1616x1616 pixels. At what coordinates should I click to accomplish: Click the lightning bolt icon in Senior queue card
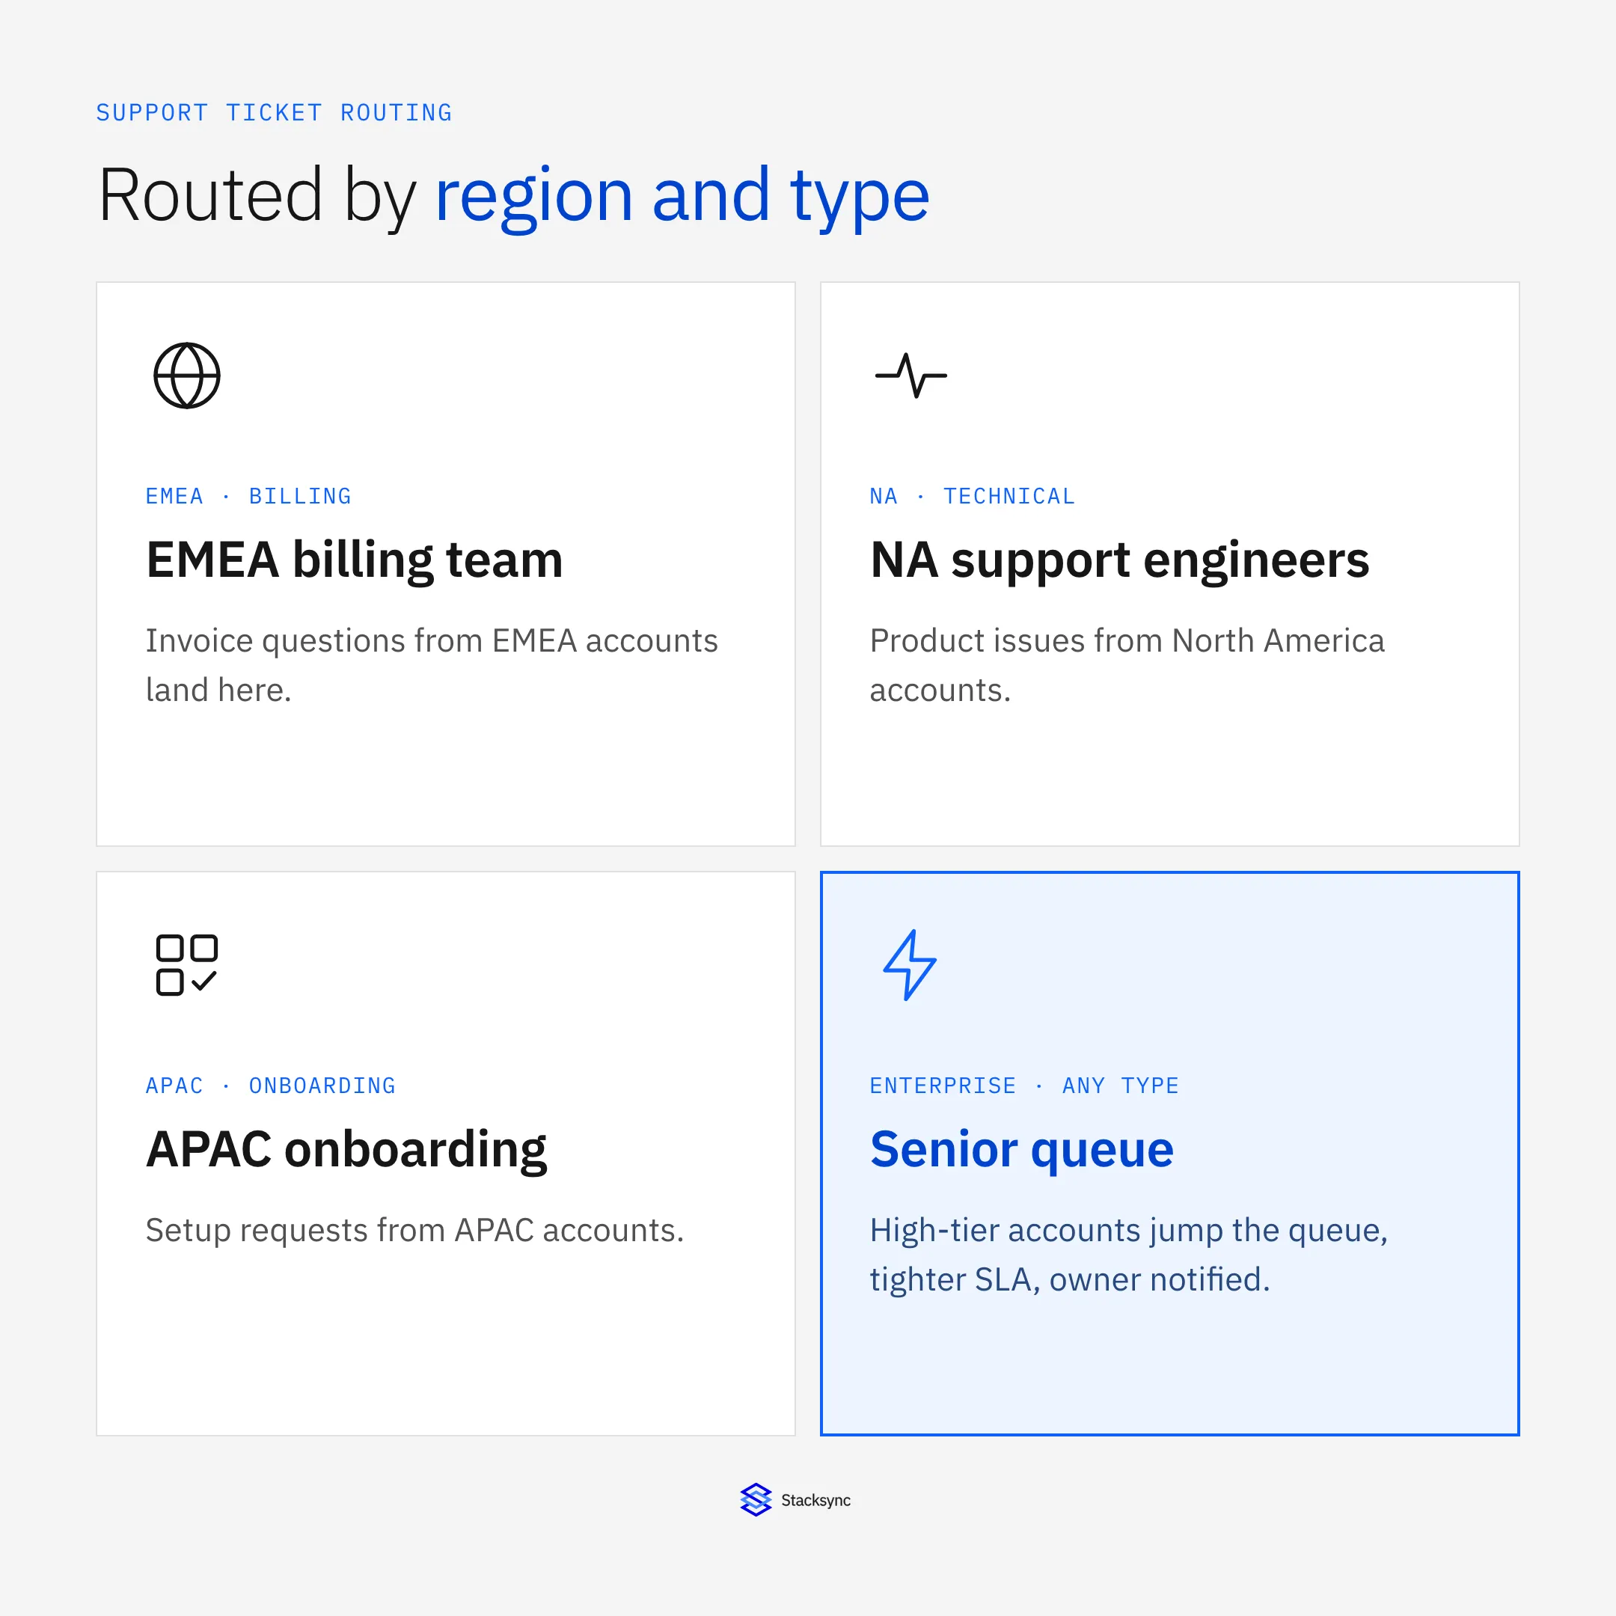pos(910,965)
